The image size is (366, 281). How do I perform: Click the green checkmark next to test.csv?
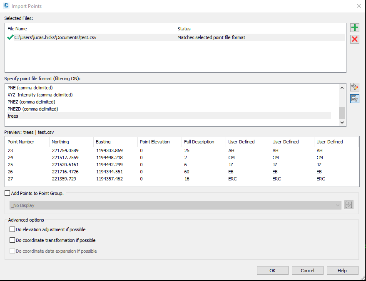(9, 37)
